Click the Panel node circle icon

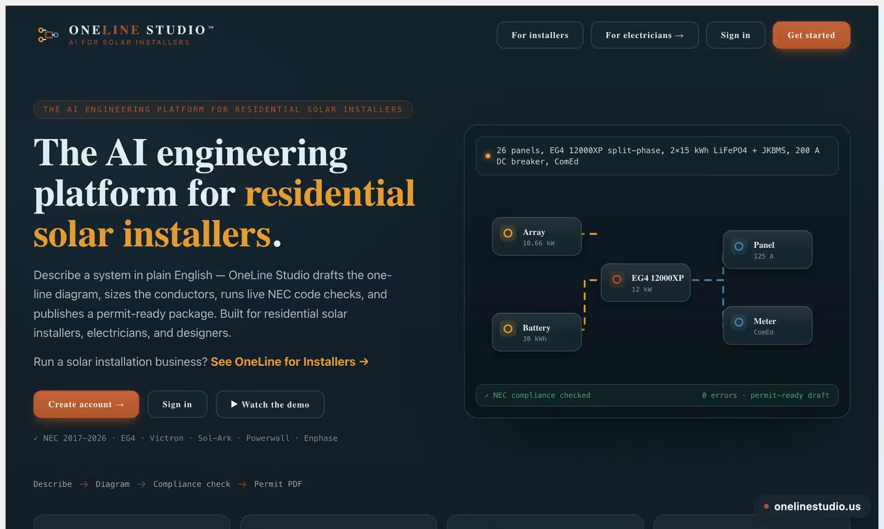739,246
